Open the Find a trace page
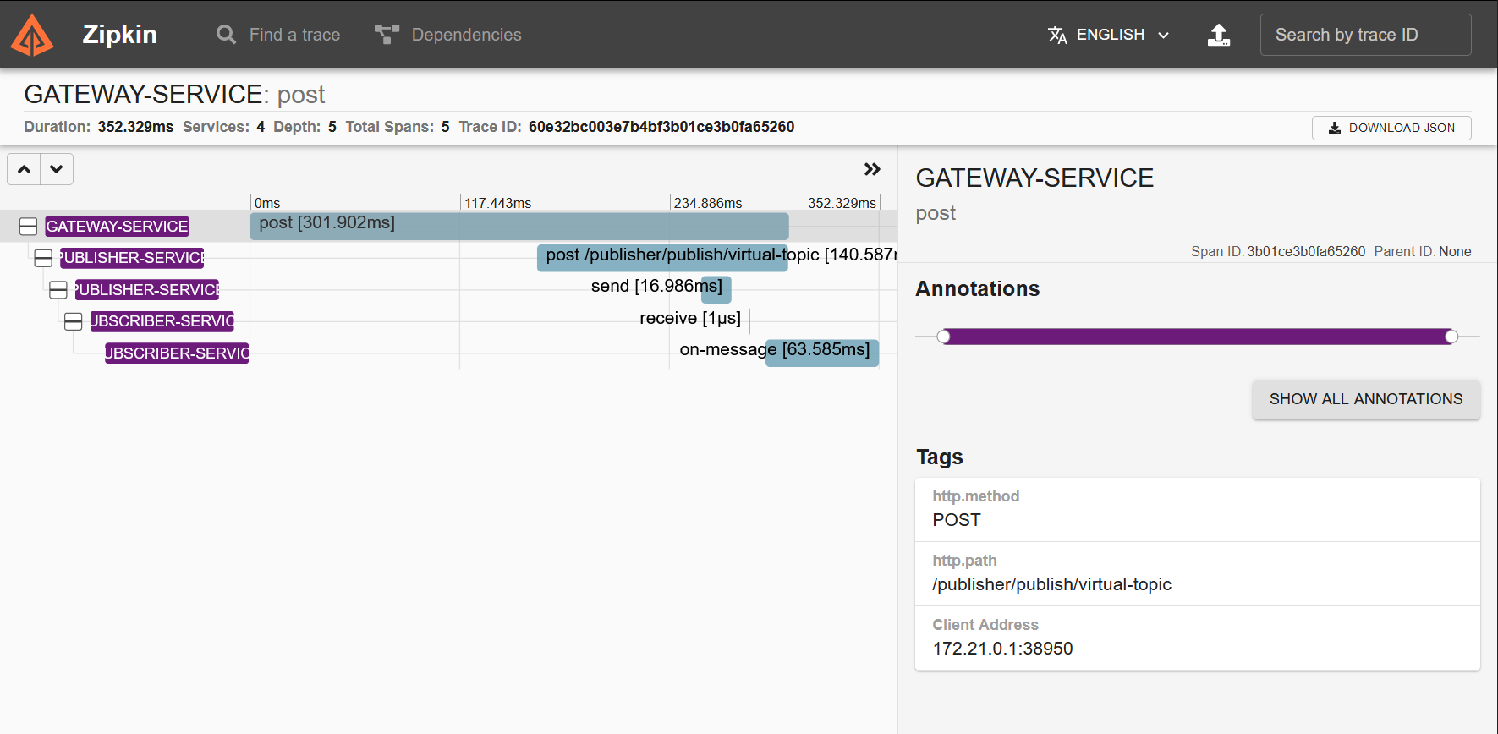Viewport: 1498px width, 734px height. click(x=278, y=35)
